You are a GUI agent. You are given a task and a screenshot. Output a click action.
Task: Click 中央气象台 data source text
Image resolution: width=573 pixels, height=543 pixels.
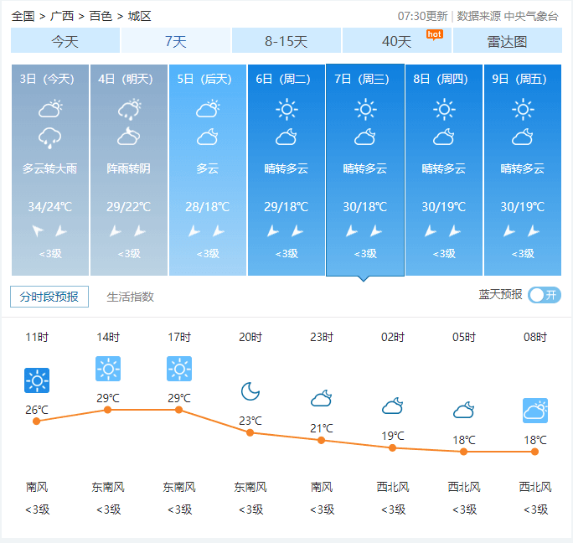(x=531, y=16)
